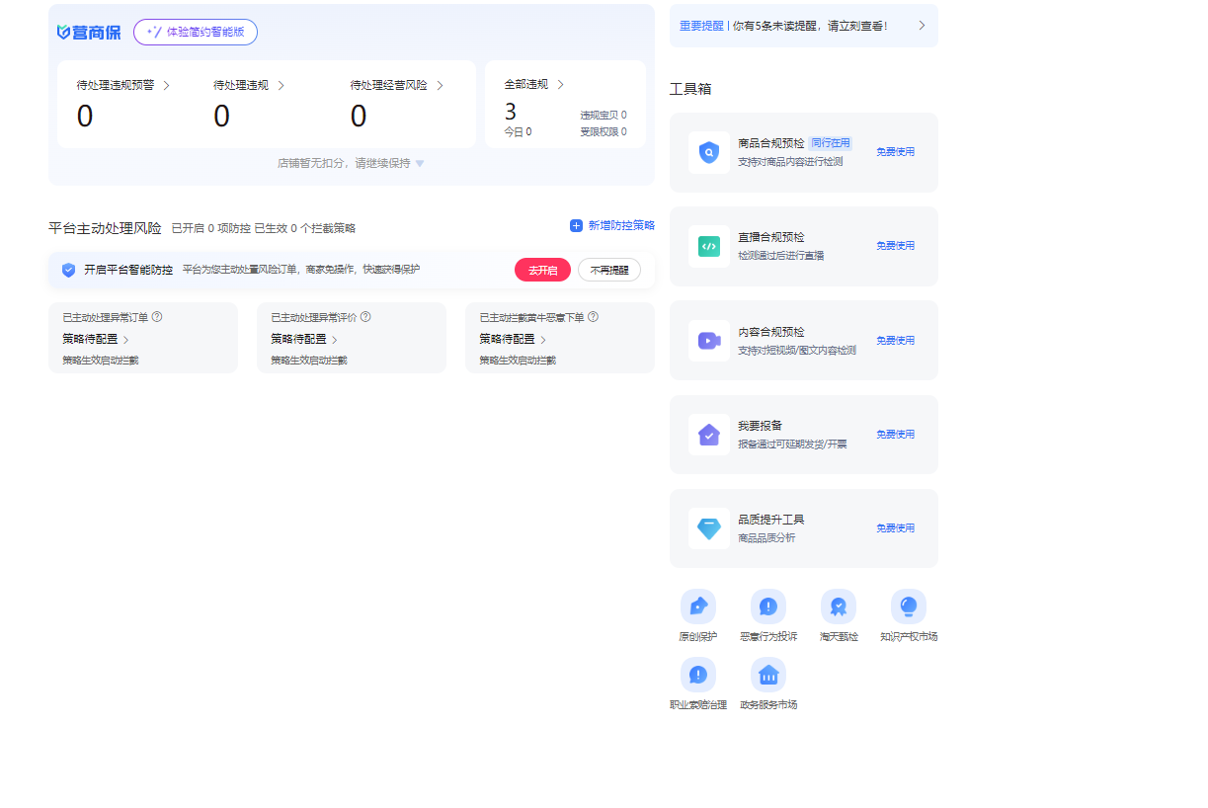Open the 政务服务市场 icon

[x=767, y=675]
